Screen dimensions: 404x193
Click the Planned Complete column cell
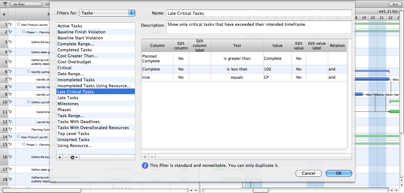pos(157,59)
